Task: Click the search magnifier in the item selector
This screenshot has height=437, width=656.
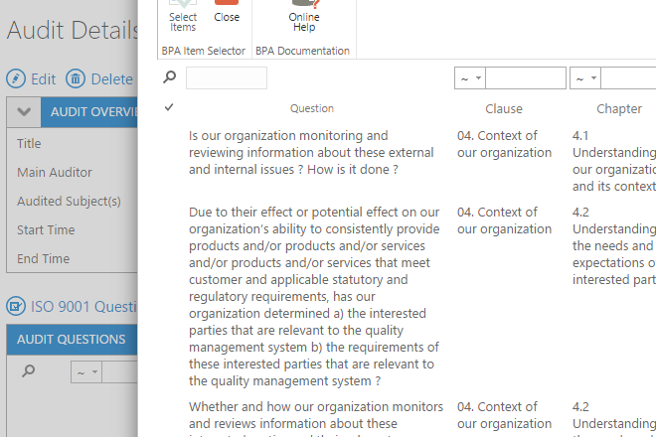Action: 169,77
